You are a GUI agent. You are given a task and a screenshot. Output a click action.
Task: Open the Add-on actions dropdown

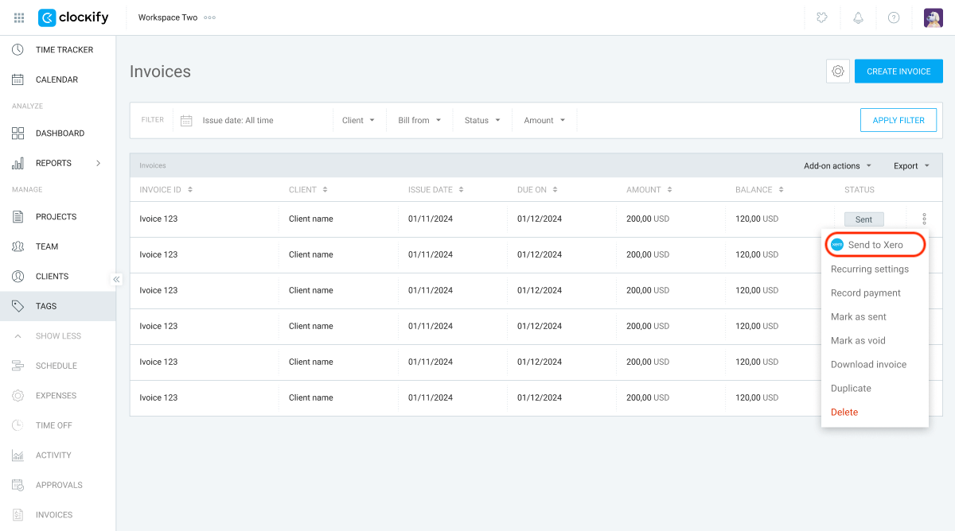pyautogui.click(x=836, y=165)
